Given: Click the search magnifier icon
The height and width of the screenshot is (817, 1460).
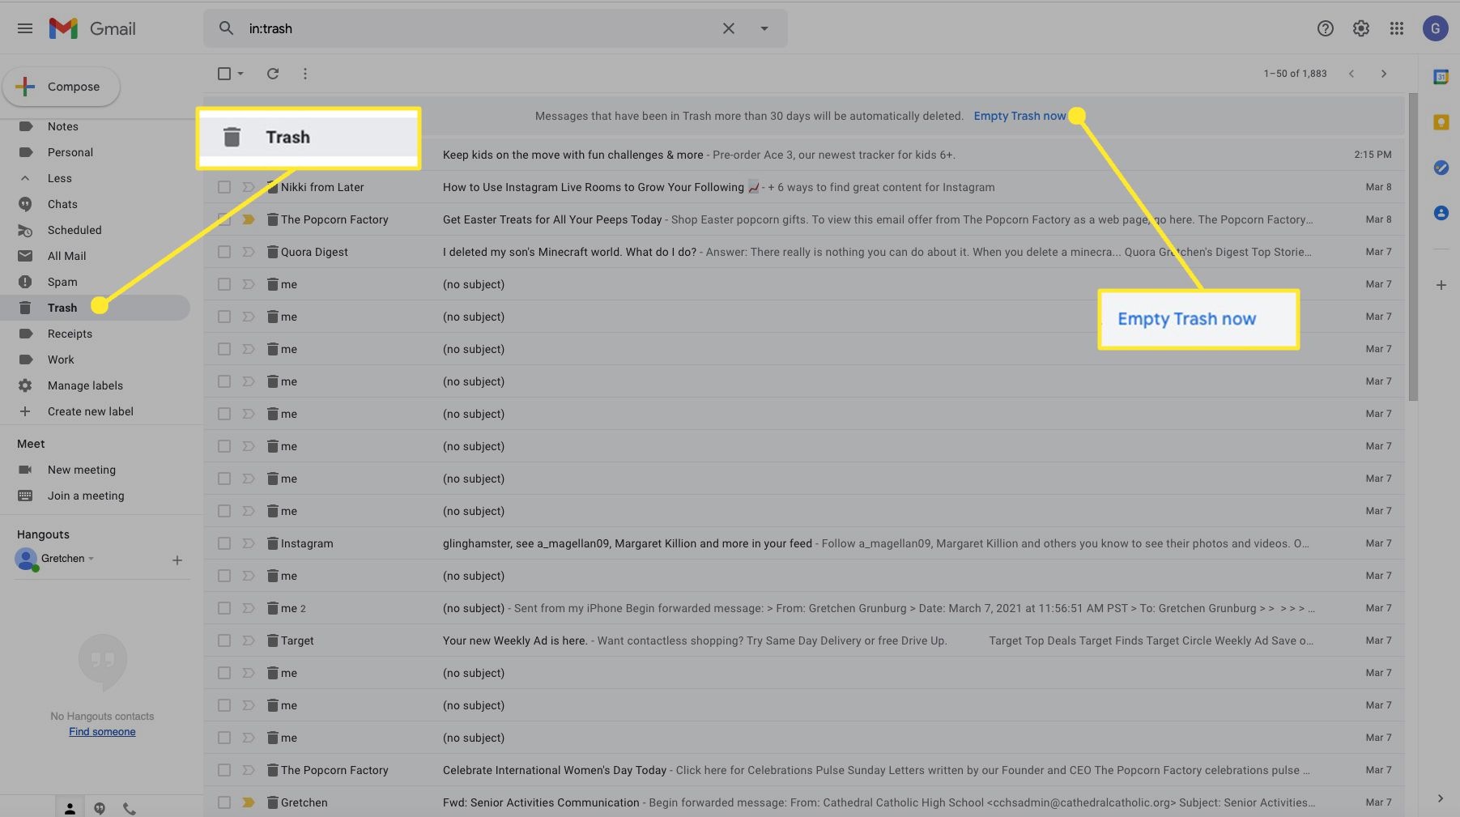Looking at the screenshot, I should 227,28.
